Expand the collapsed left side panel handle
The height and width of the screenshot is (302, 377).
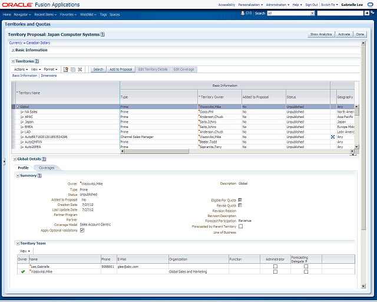[4, 162]
